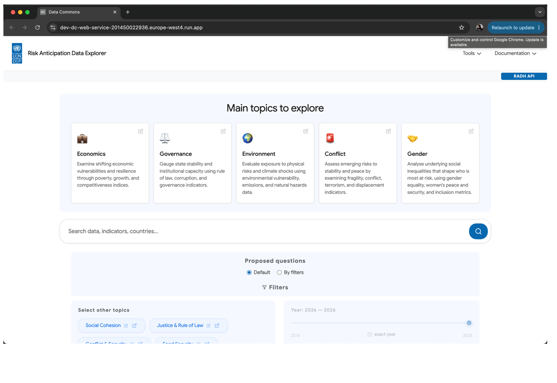Image resolution: width=557 pixels, height=383 pixels.
Task: Go back to previous page
Action: click(x=12, y=27)
